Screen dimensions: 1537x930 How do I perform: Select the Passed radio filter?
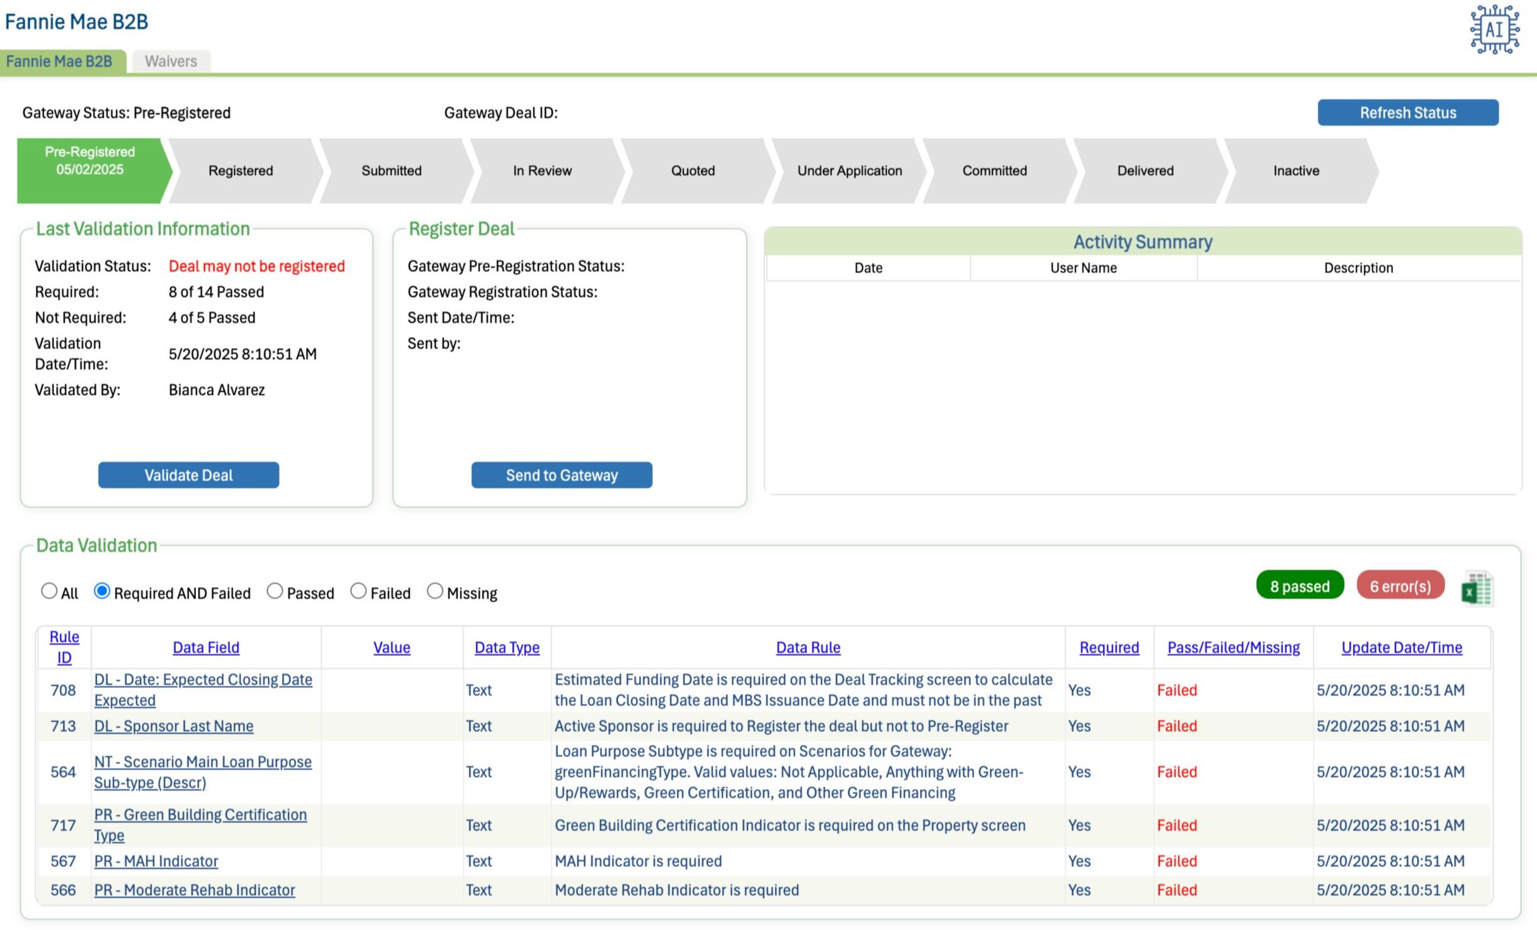coord(275,591)
